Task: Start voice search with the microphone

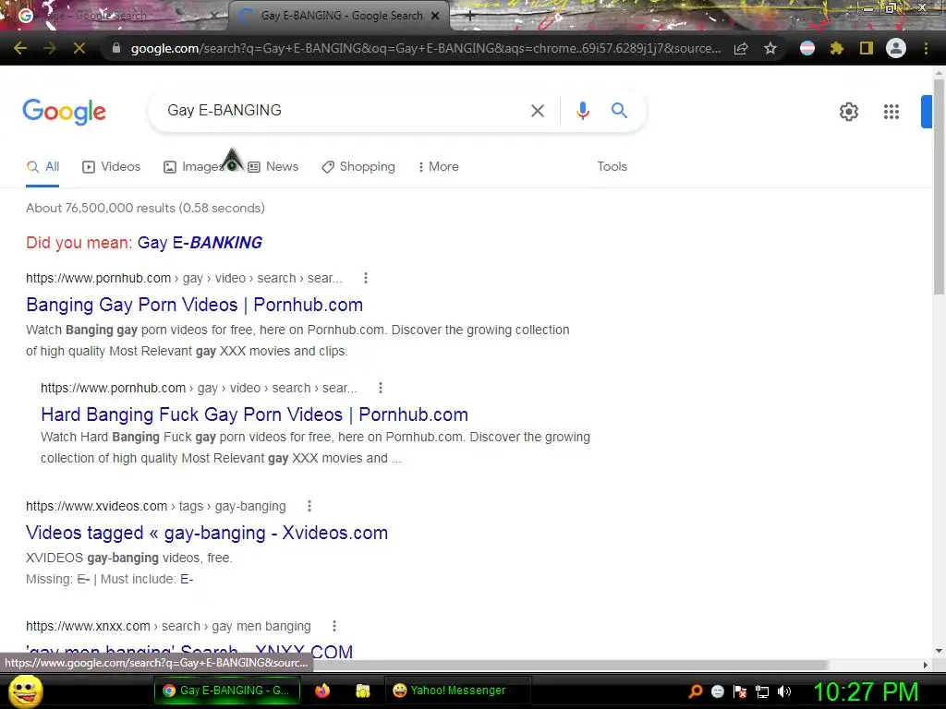Action: coord(582,111)
